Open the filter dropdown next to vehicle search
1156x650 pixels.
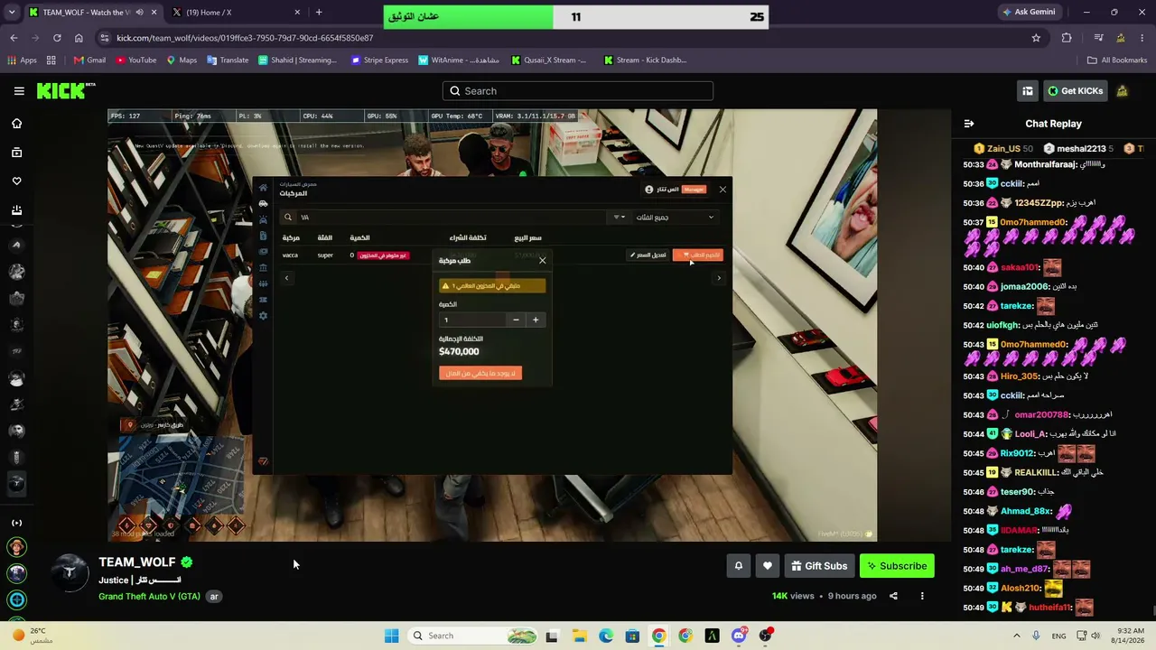(620, 218)
